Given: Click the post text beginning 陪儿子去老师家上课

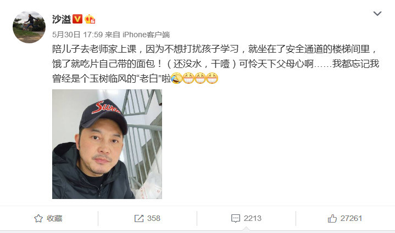Looking at the screenshot, I should tap(216, 64).
